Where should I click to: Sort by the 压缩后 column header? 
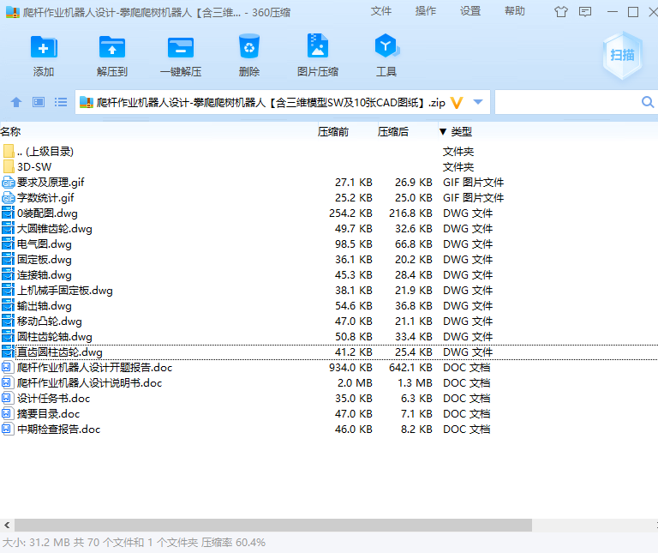(393, 132)
